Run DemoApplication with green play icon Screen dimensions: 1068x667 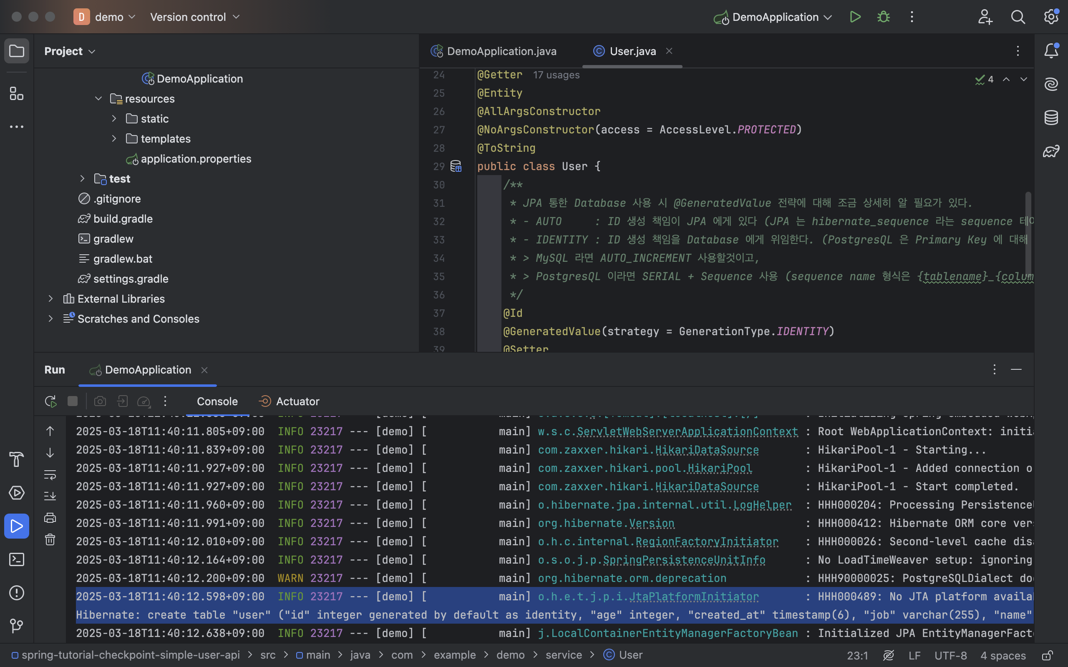click(855, 17)
